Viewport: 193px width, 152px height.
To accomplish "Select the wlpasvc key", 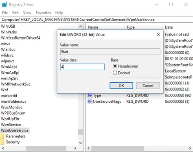I will (8, 61).
